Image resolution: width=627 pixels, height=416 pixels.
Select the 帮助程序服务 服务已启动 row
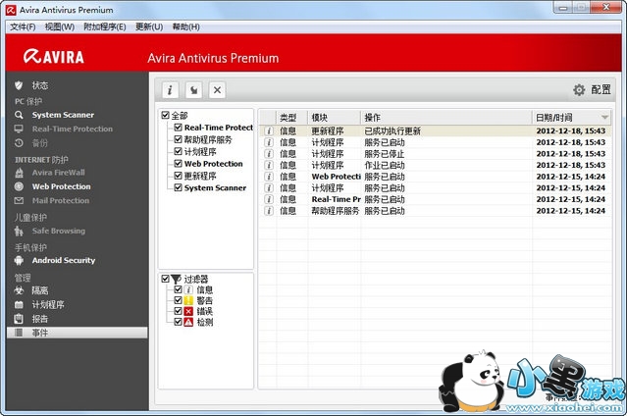click(x=435, y=211)
